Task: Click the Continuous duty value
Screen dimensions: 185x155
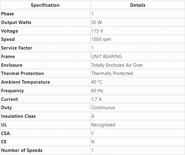Action: (103, 108)
